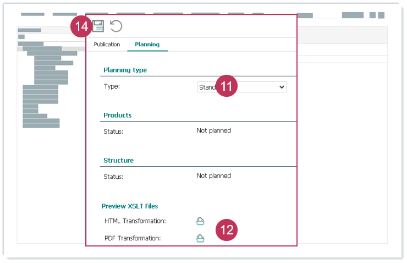Image resolution: width=407 pixels, height=263 pixels.
Task: Click Structure status 'Not planned' text
Action: point(213,176)
